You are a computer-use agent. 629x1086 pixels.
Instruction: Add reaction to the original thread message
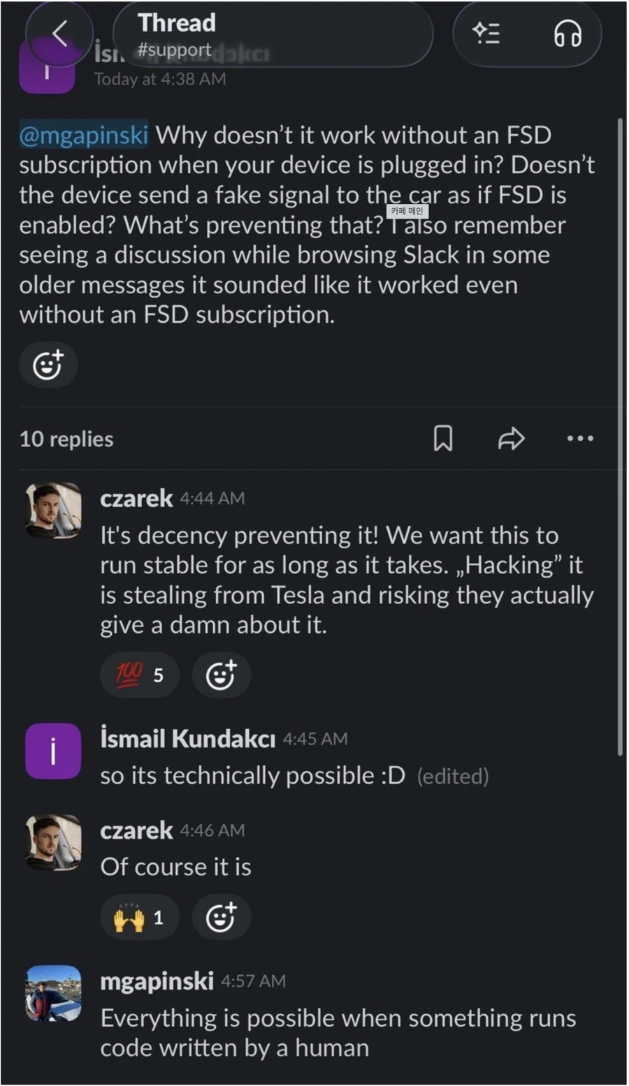click(48, 365)
